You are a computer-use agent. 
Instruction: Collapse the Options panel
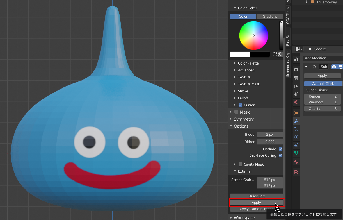point(231,126)
